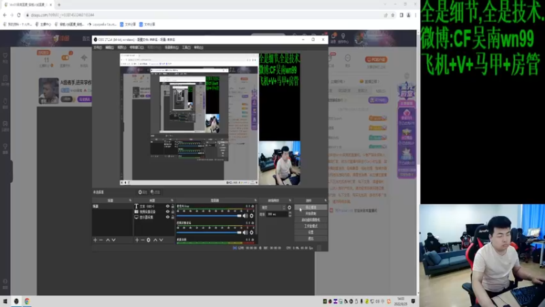Click streamer avatar thumbnail on Douyu page
This screenshot has width=545, height=307.
pyautogui.click(x=48, y=91)
